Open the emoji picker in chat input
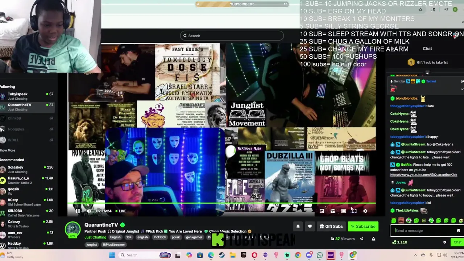The image size is (464, 261). coord(458,231)
